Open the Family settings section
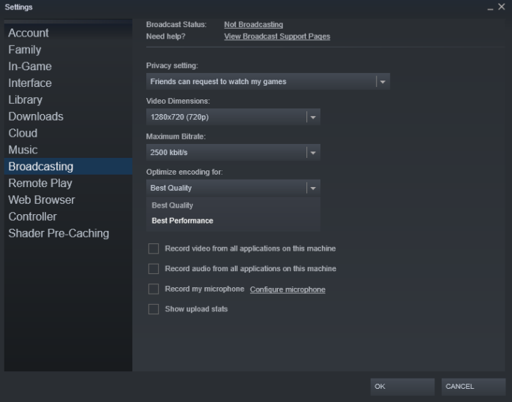512x402 pixels. 68,50
